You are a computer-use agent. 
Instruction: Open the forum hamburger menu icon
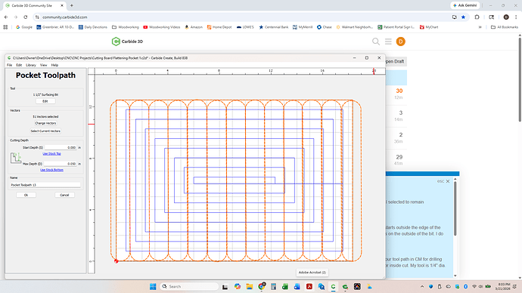click(388, 42)
